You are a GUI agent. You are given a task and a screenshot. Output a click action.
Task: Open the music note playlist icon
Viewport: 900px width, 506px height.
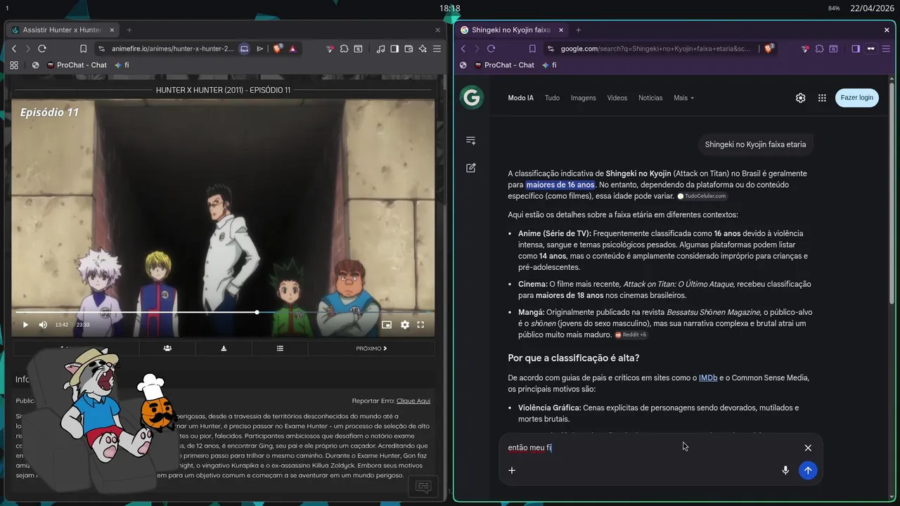(380, 48)
